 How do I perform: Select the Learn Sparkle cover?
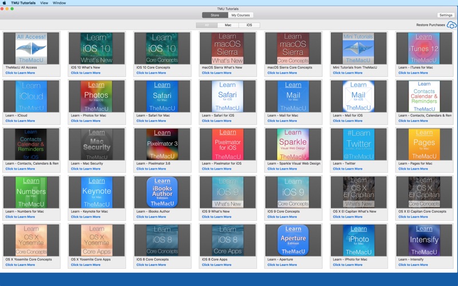click(x=293, y=145)
